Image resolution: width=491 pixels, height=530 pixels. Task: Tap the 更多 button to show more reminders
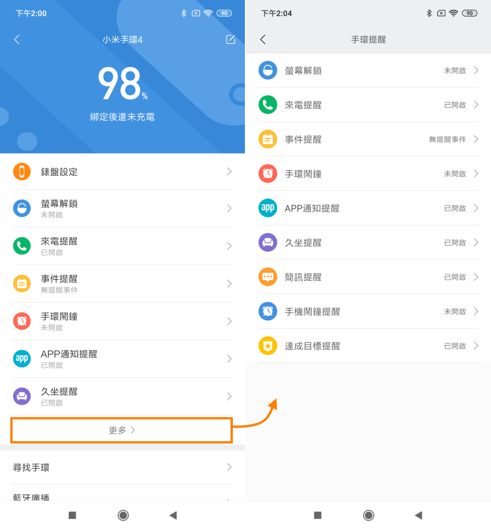point(121,430)
